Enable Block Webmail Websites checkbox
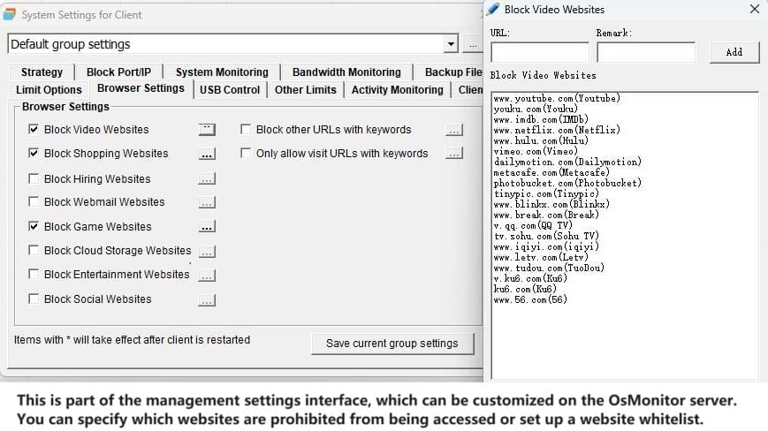 tap(34, 201)
